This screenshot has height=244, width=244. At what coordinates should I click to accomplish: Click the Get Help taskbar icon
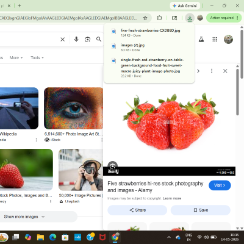point(90,237)
